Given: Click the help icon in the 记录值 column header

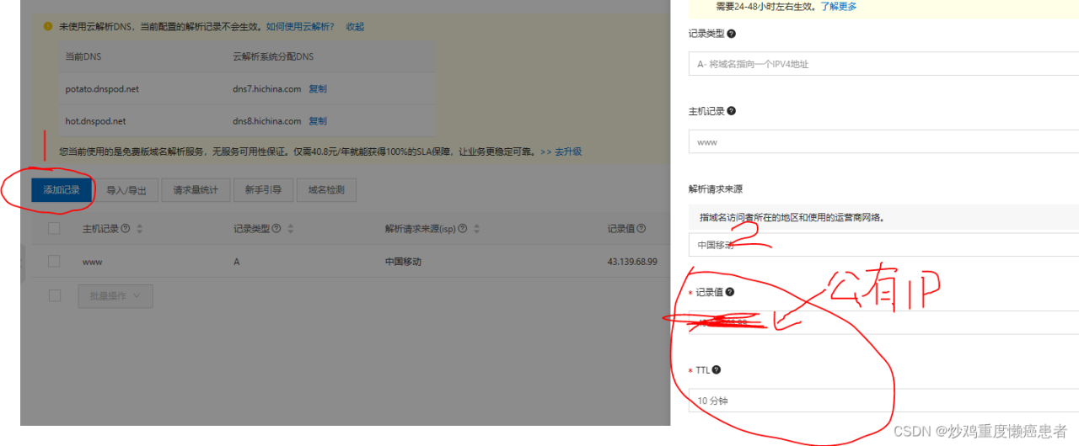Looking at the screenshot, I should pos(641,229).
